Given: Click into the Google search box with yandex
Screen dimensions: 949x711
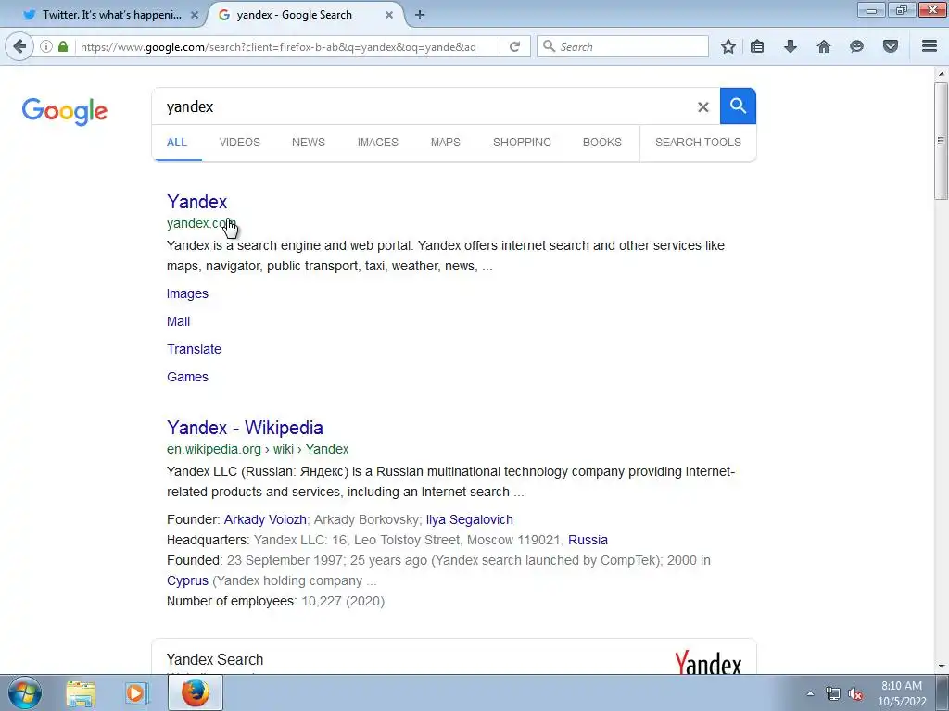Looking at the screenshot, I should (x=424, y=107).
